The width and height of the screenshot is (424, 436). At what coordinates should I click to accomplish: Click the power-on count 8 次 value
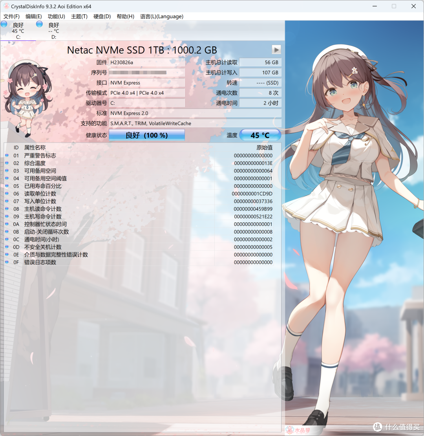[260, 93]
